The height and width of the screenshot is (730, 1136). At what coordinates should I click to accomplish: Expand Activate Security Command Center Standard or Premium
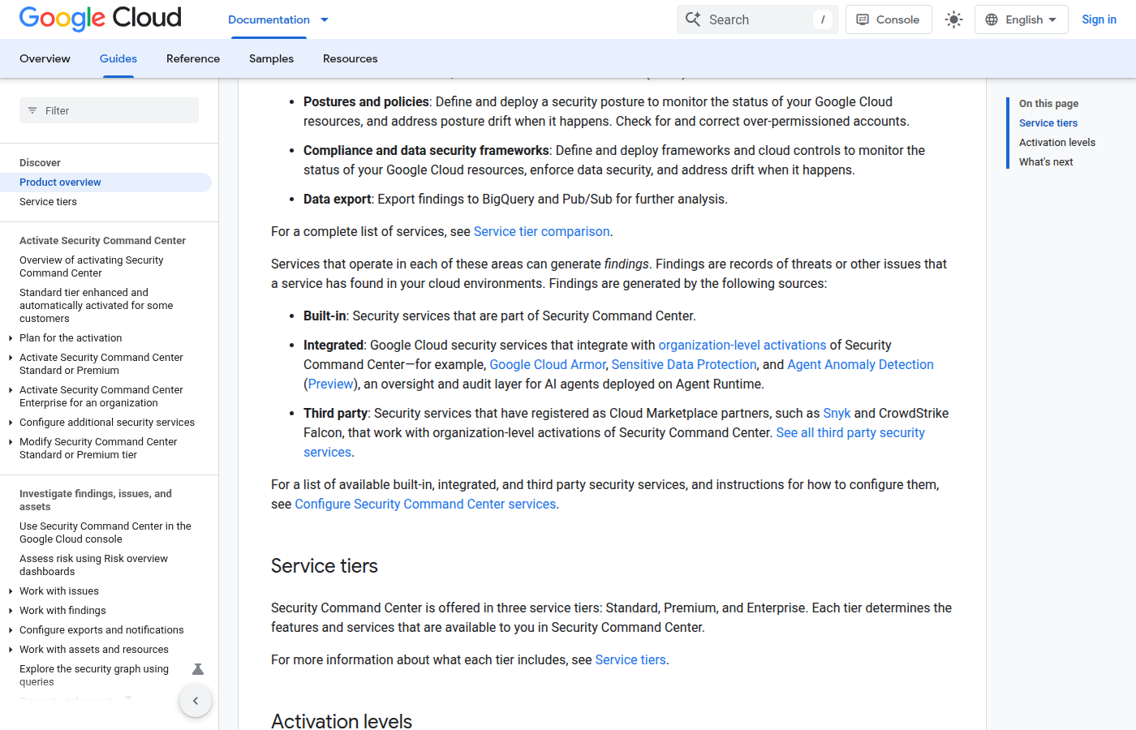[10, 358]
